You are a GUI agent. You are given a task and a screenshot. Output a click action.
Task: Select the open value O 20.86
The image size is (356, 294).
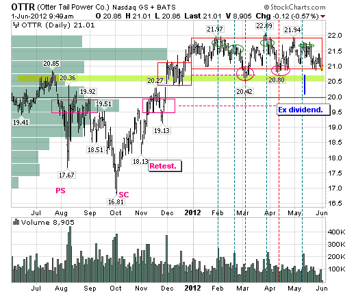coord(109,16)
